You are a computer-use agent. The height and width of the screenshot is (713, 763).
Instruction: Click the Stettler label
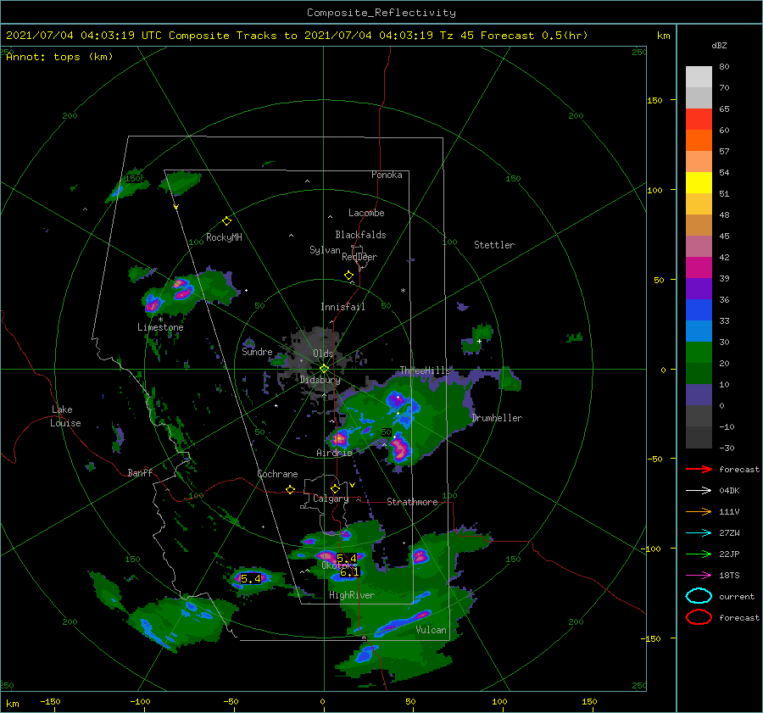point(494,245)
